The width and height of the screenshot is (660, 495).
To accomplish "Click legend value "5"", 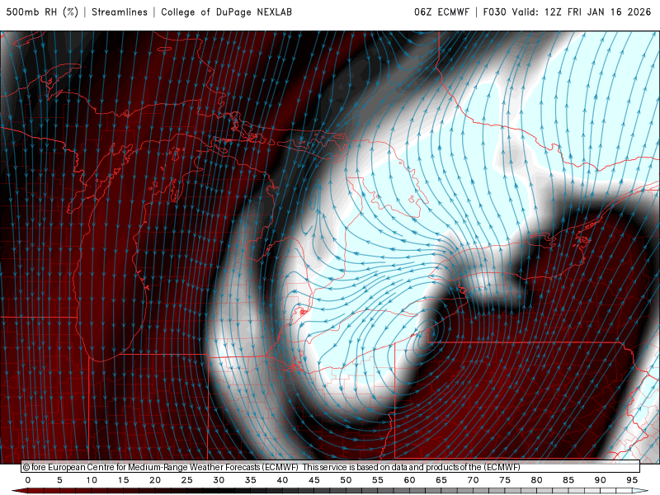I will pos(59,480).
